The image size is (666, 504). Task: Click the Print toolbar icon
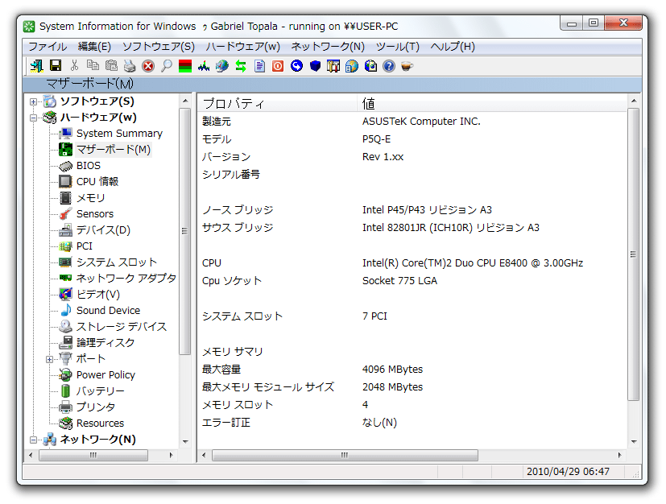coord(130,66)
